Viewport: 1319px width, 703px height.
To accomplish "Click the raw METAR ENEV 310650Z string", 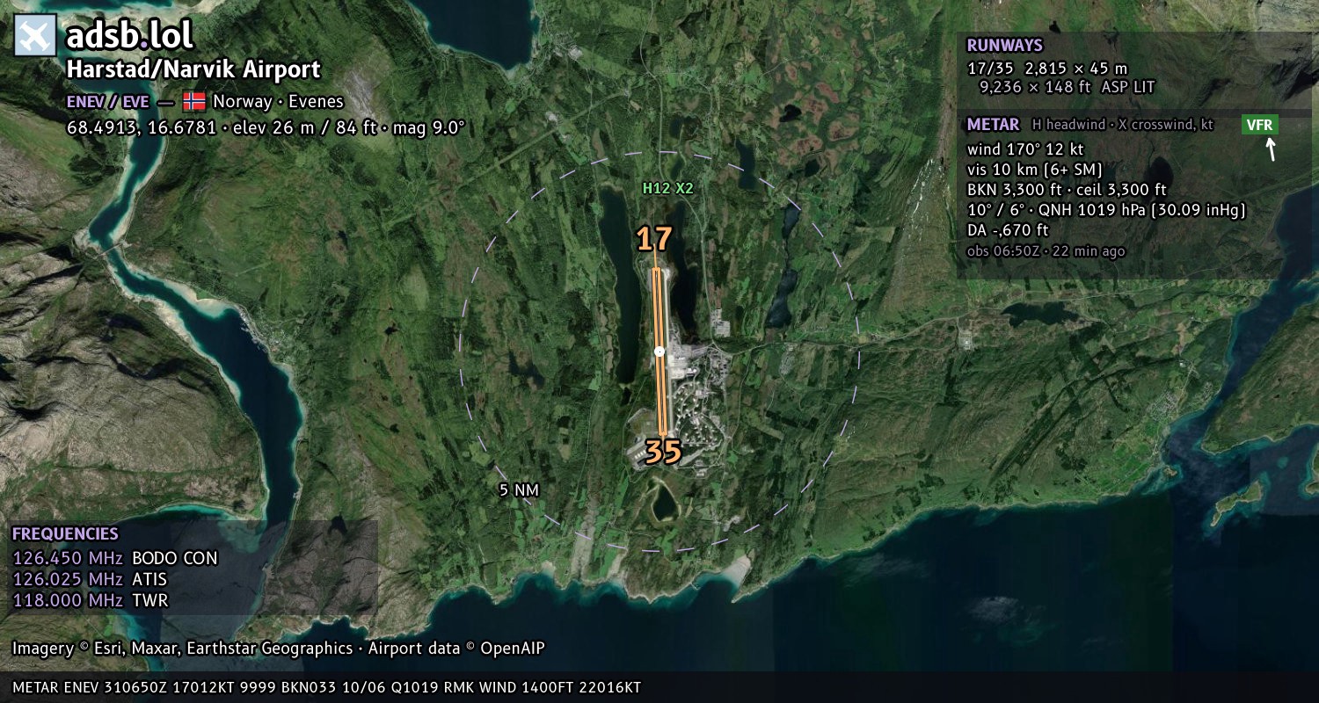I will [326, 687].
